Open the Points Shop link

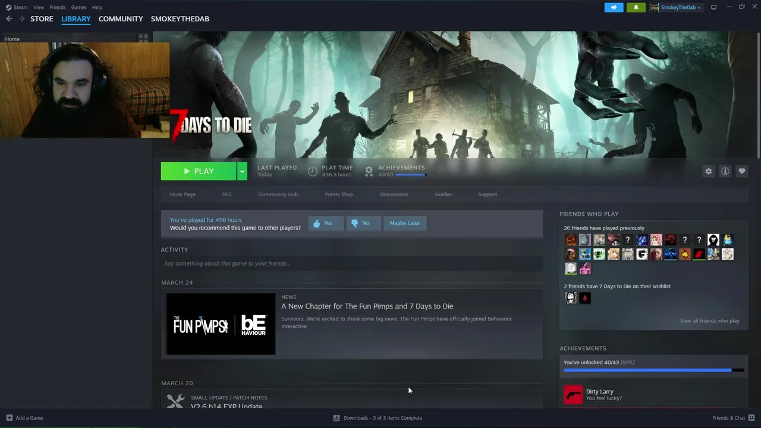click(x=339, y=194)
